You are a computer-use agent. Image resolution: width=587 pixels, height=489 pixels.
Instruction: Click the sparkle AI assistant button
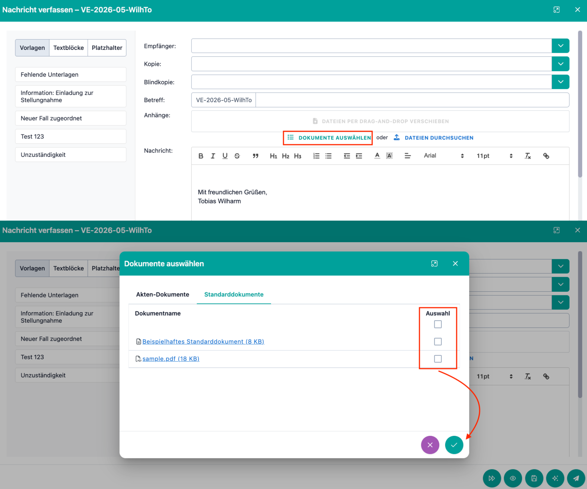555,478
